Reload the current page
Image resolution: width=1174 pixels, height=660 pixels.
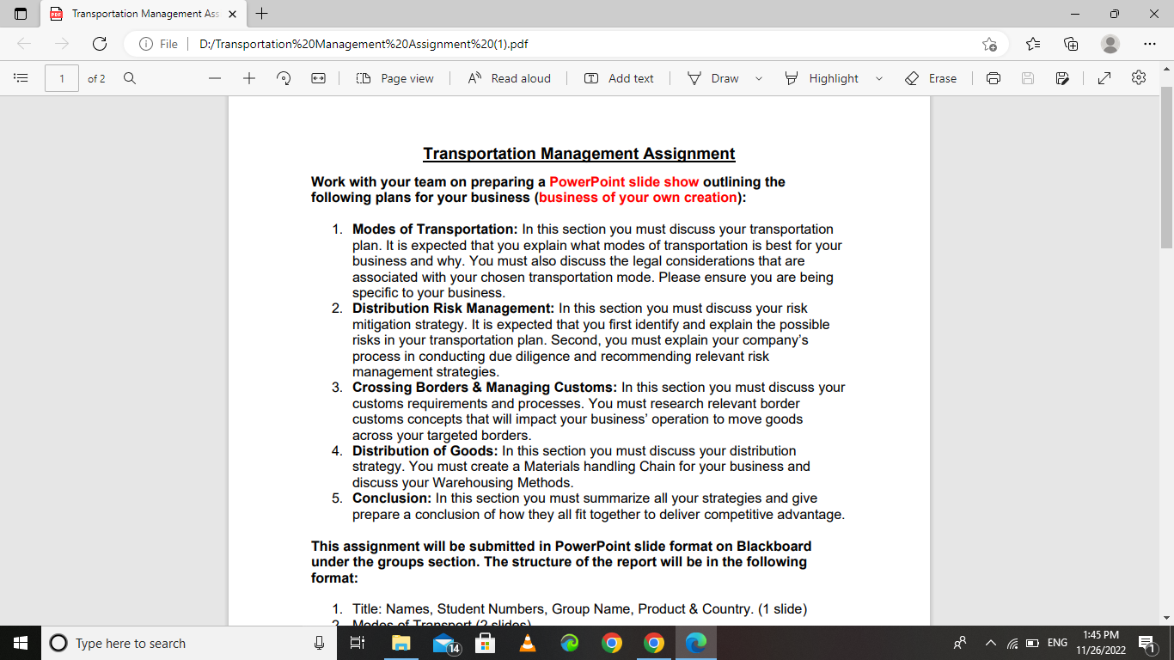[x=99, y=44]
